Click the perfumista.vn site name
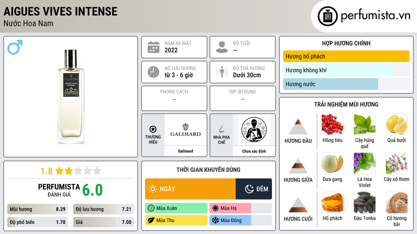Screen dimensions: 417x234 click(375, 16)
